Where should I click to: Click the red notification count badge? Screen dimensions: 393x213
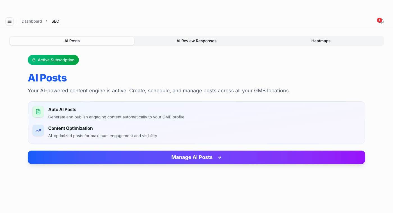pyautogui.click(x=380, y=20)
